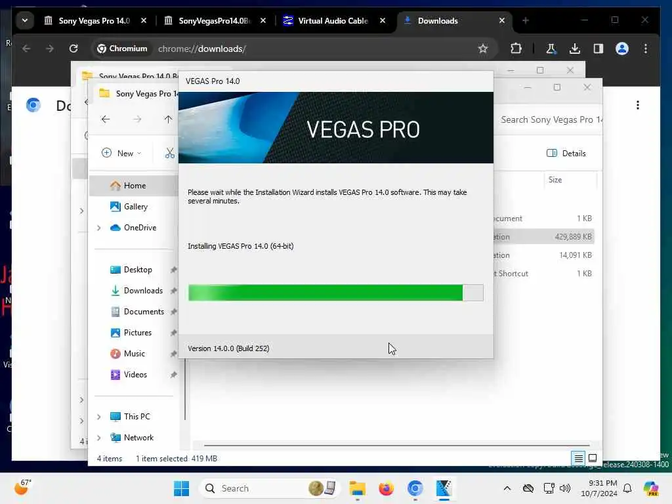Select the 14,091 KB file row
Screen dimensions: 672x504
[544, 255]
